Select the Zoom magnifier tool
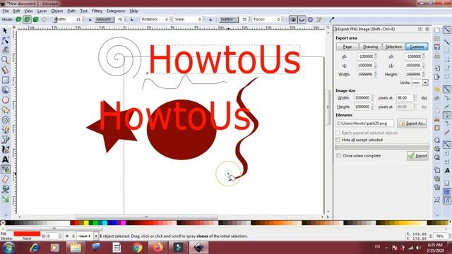This screenshot has width=452, height=254. [5, 60]
